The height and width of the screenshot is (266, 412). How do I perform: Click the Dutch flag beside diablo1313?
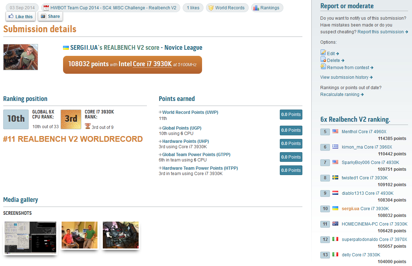[x=335, y=193]
